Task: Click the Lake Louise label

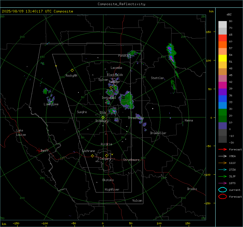Action: click(21, 133)
